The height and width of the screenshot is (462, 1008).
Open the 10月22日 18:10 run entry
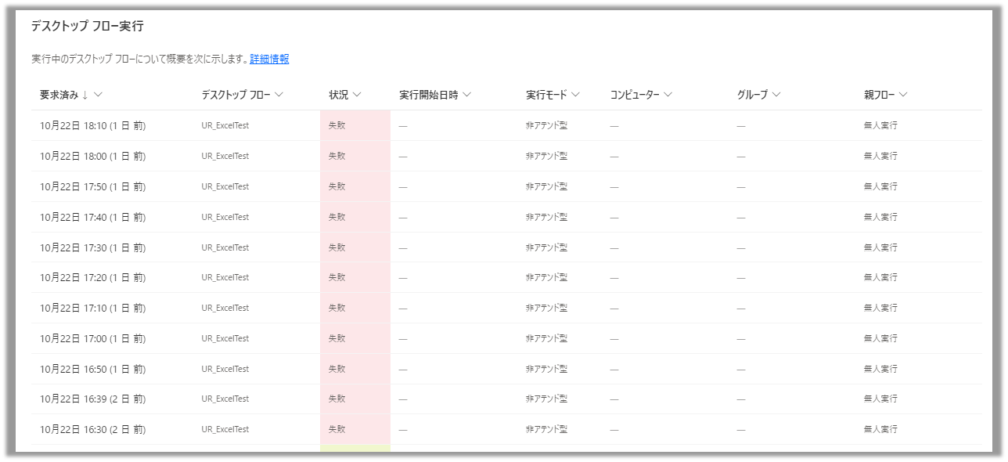coord(92,125)
